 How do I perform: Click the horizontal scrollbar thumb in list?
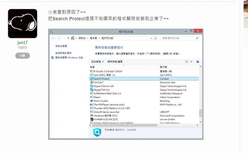(x=124, y=125)
